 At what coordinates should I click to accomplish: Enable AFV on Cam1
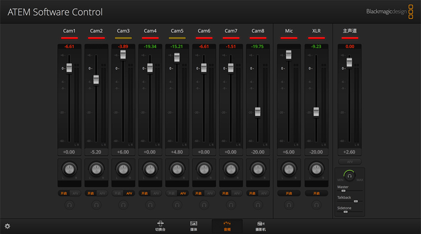click(75, 193)
